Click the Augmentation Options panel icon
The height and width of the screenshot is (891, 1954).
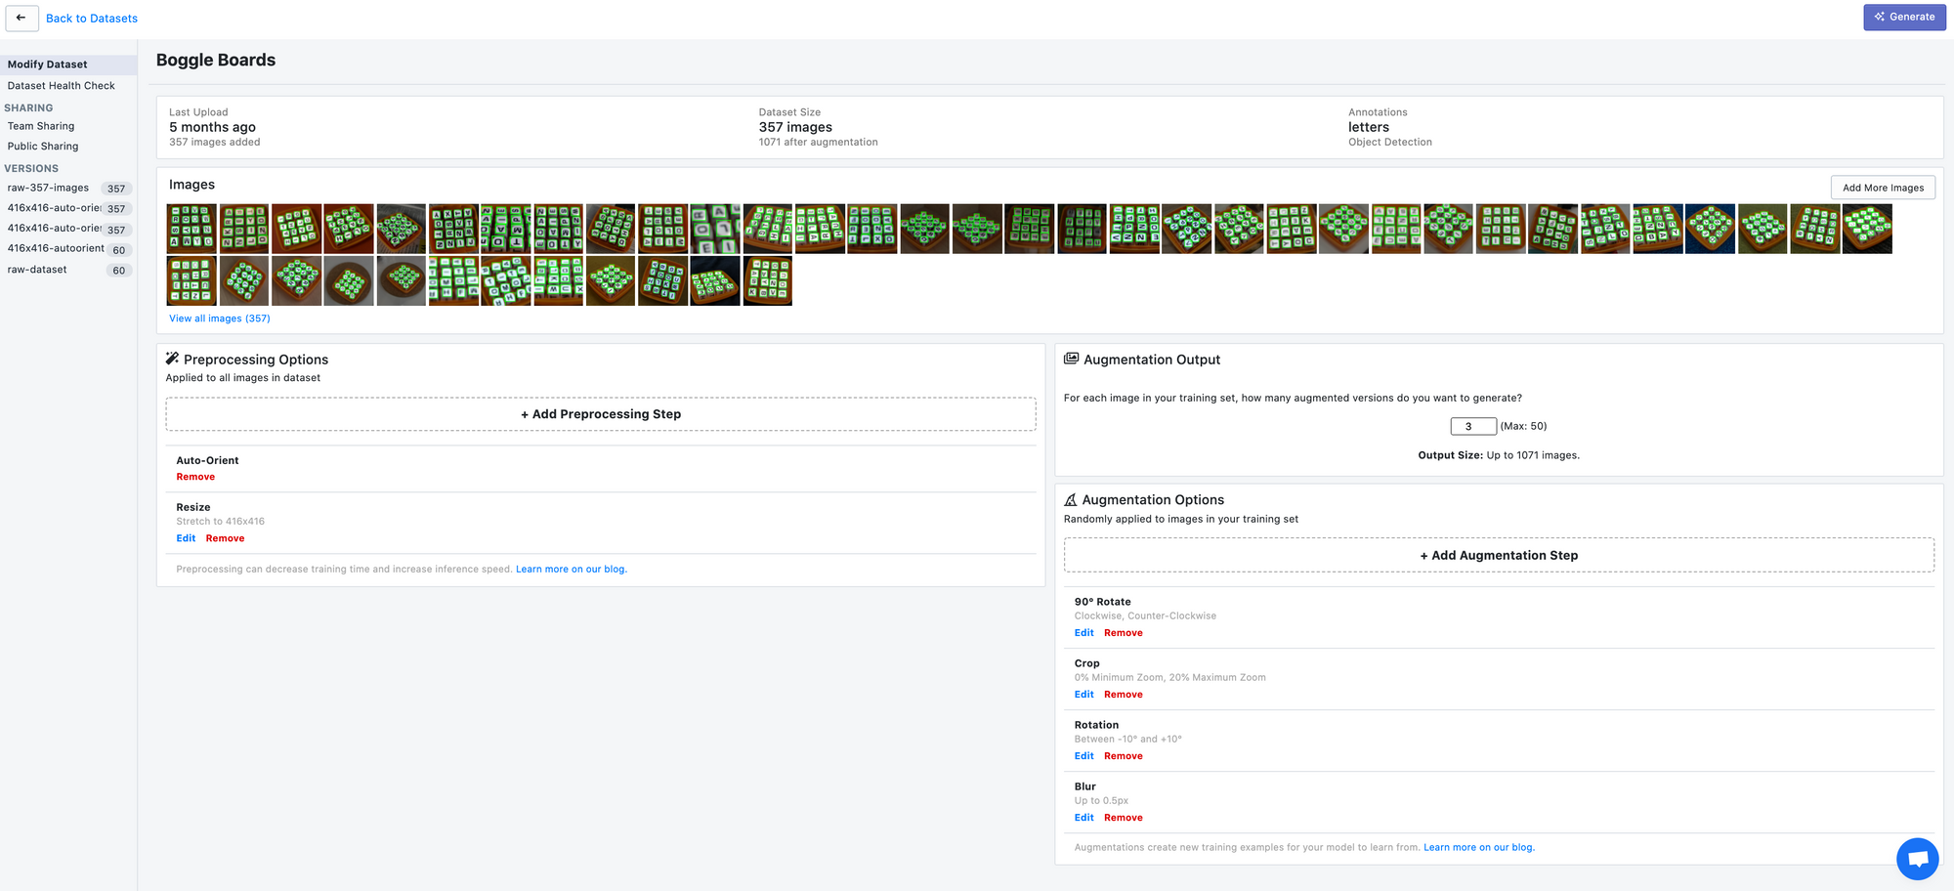tap(1073, 499)
